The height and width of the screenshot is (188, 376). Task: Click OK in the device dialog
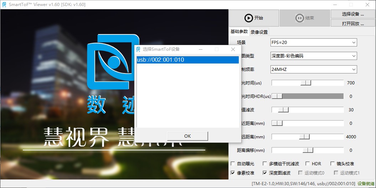(x=187, y=136)
